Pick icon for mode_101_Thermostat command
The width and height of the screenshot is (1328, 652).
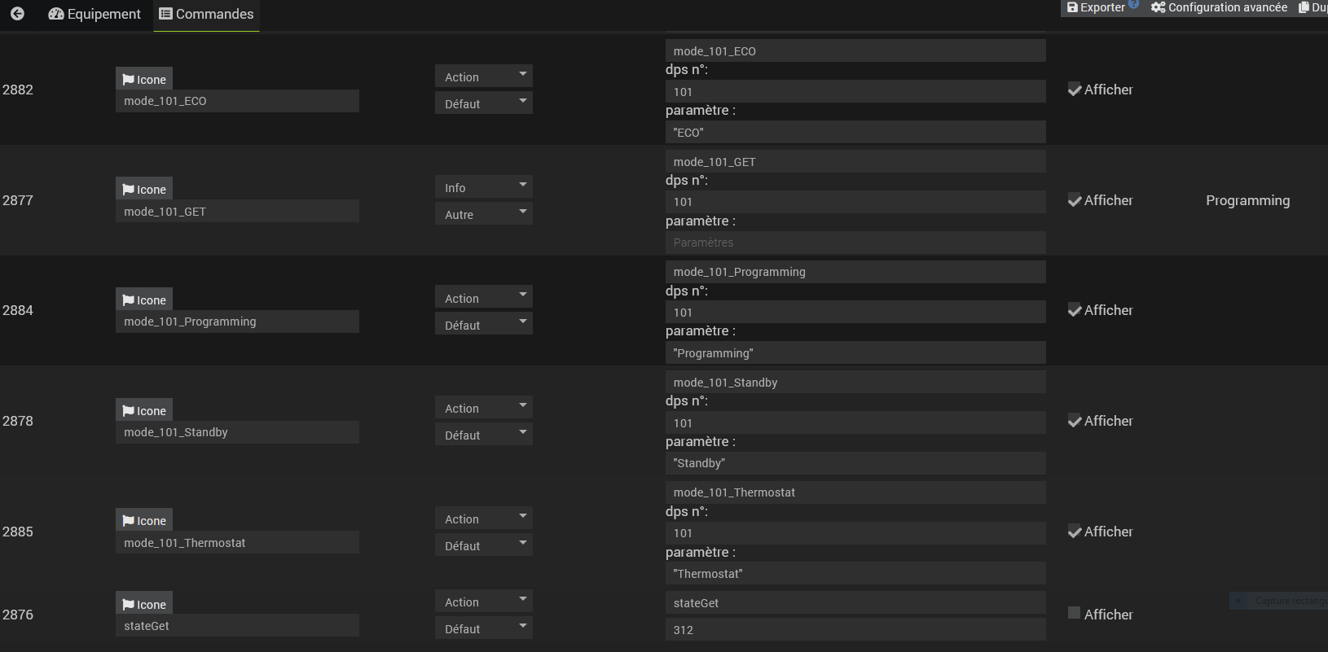(x=144, y=520)
